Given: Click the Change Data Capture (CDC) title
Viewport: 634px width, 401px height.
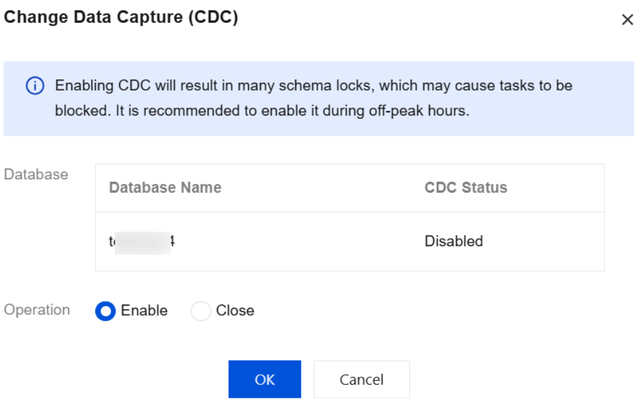Looking at the screenshot, I should [x=121, y=18].
